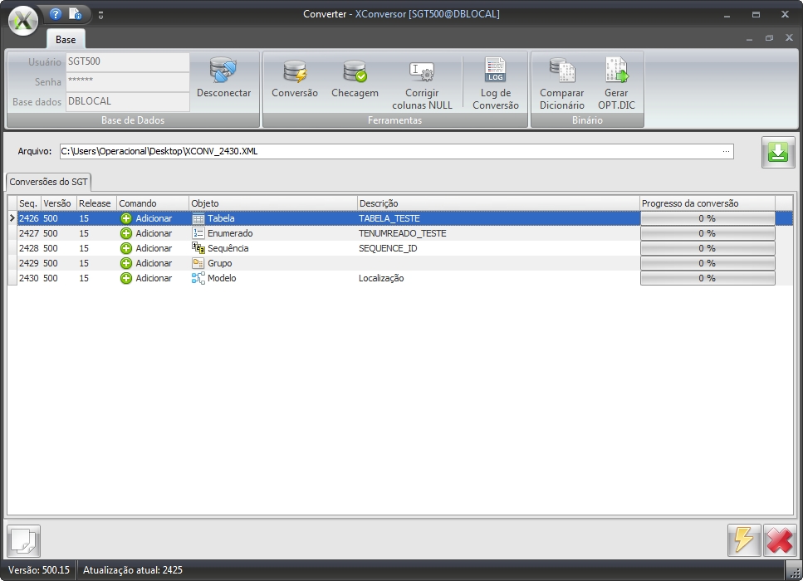Open the file browse ellipsis button

pos(727,152)
